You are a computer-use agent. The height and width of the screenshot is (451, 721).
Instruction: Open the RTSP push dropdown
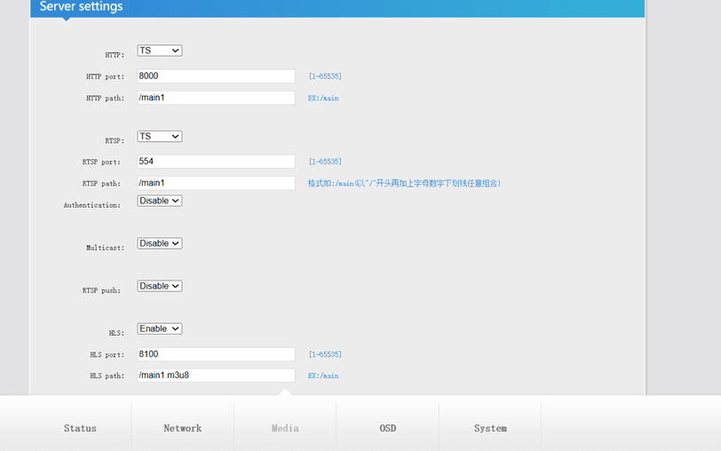coord(160,286)
